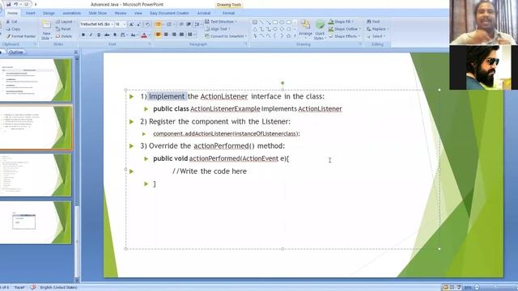Increase the list indent level
Screen dimensions: 518x291
tap(189, 24)
